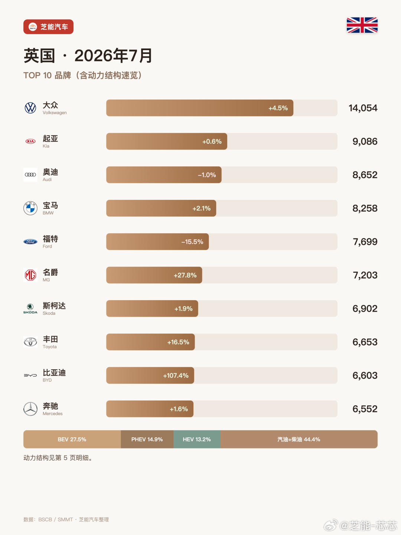Click the Ford oval logo
The width and height of the screenshot is (401, 535).
click(x=30, y=241)
